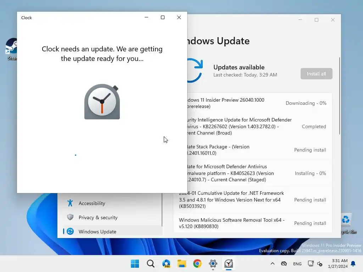
Task: Click the cloud sync tray icon
Action: [x=284, y=263]
